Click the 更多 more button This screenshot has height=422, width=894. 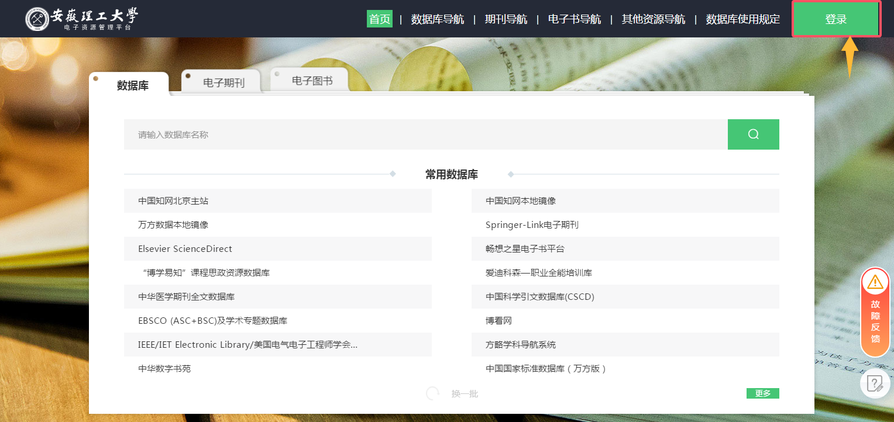point(762,393)
